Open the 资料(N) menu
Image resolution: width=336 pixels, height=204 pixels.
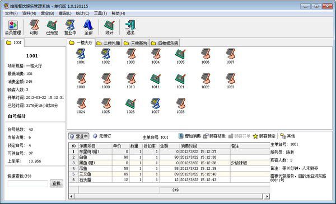click(29, 13)
